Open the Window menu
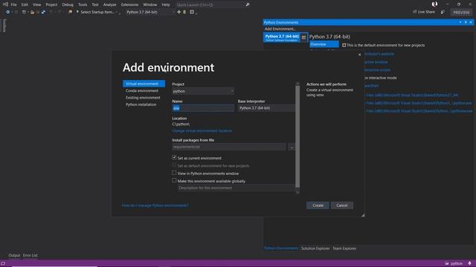This screenshot has height=267, width=476. 150,4
